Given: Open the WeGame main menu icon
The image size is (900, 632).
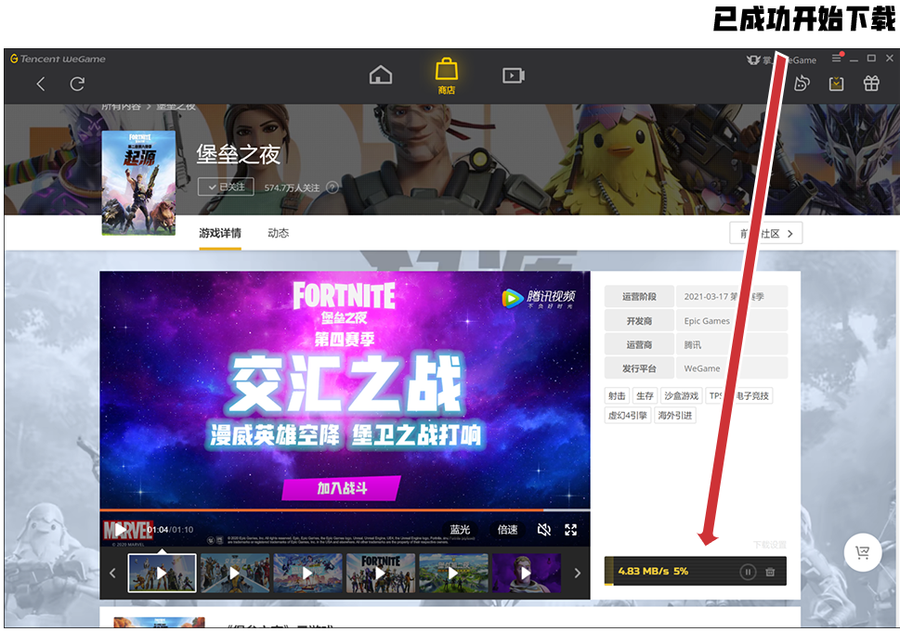Looking at the screenshot, I should 837,58.
